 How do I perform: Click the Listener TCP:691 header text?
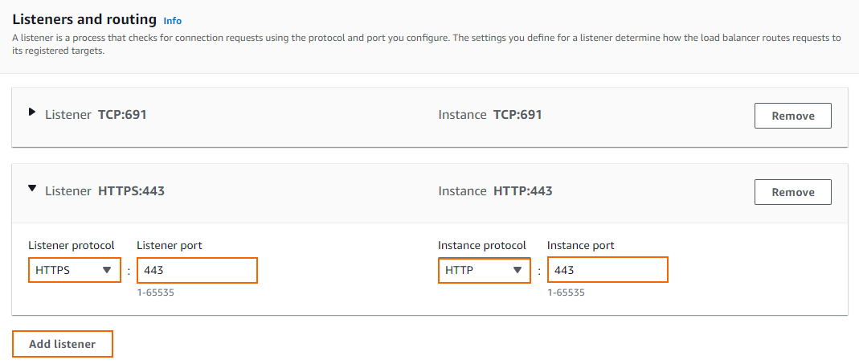click(x=96, y=115)
